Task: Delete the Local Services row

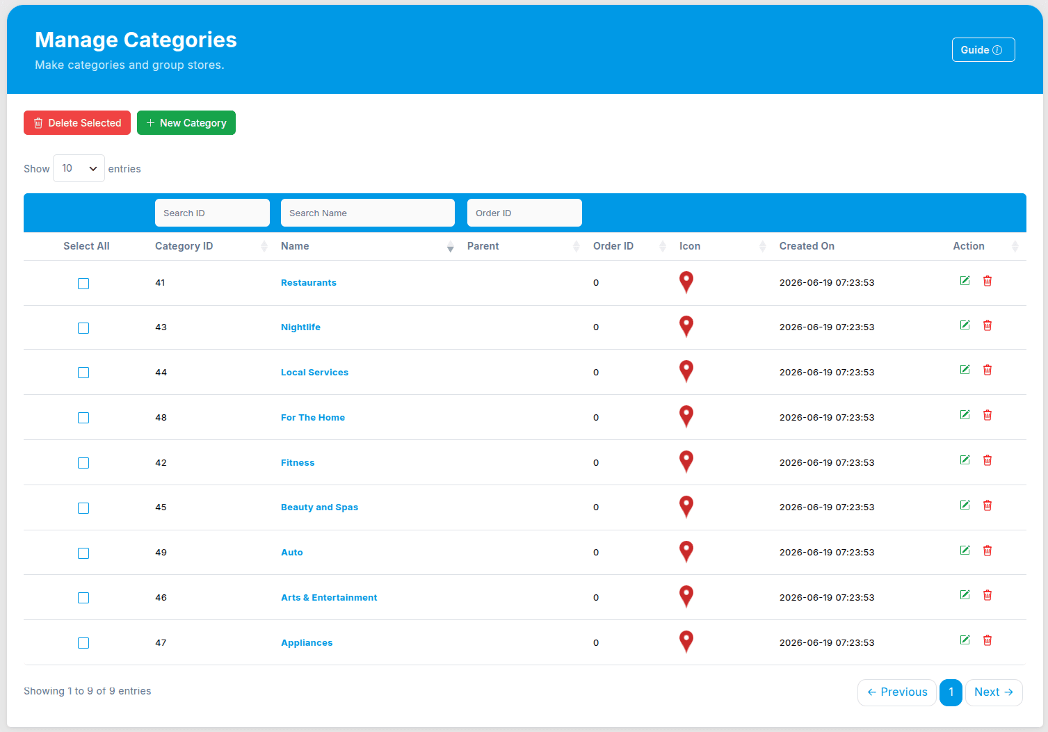Action: point(987,370)
